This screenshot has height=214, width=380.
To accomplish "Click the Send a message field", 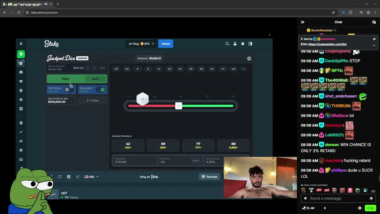I will [x=338, y=198].
